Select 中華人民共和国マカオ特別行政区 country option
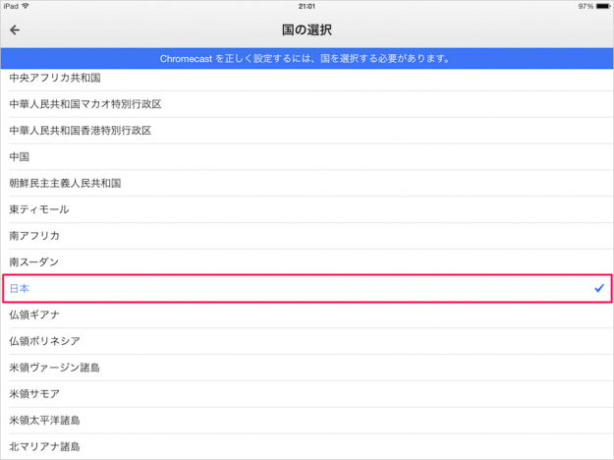 [84, 104]
